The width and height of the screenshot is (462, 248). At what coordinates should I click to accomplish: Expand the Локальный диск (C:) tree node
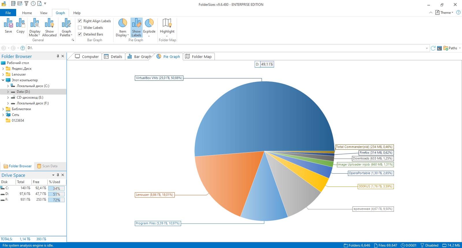(8, 86)
